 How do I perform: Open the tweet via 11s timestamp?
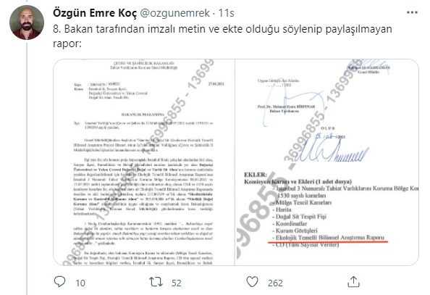227,13
